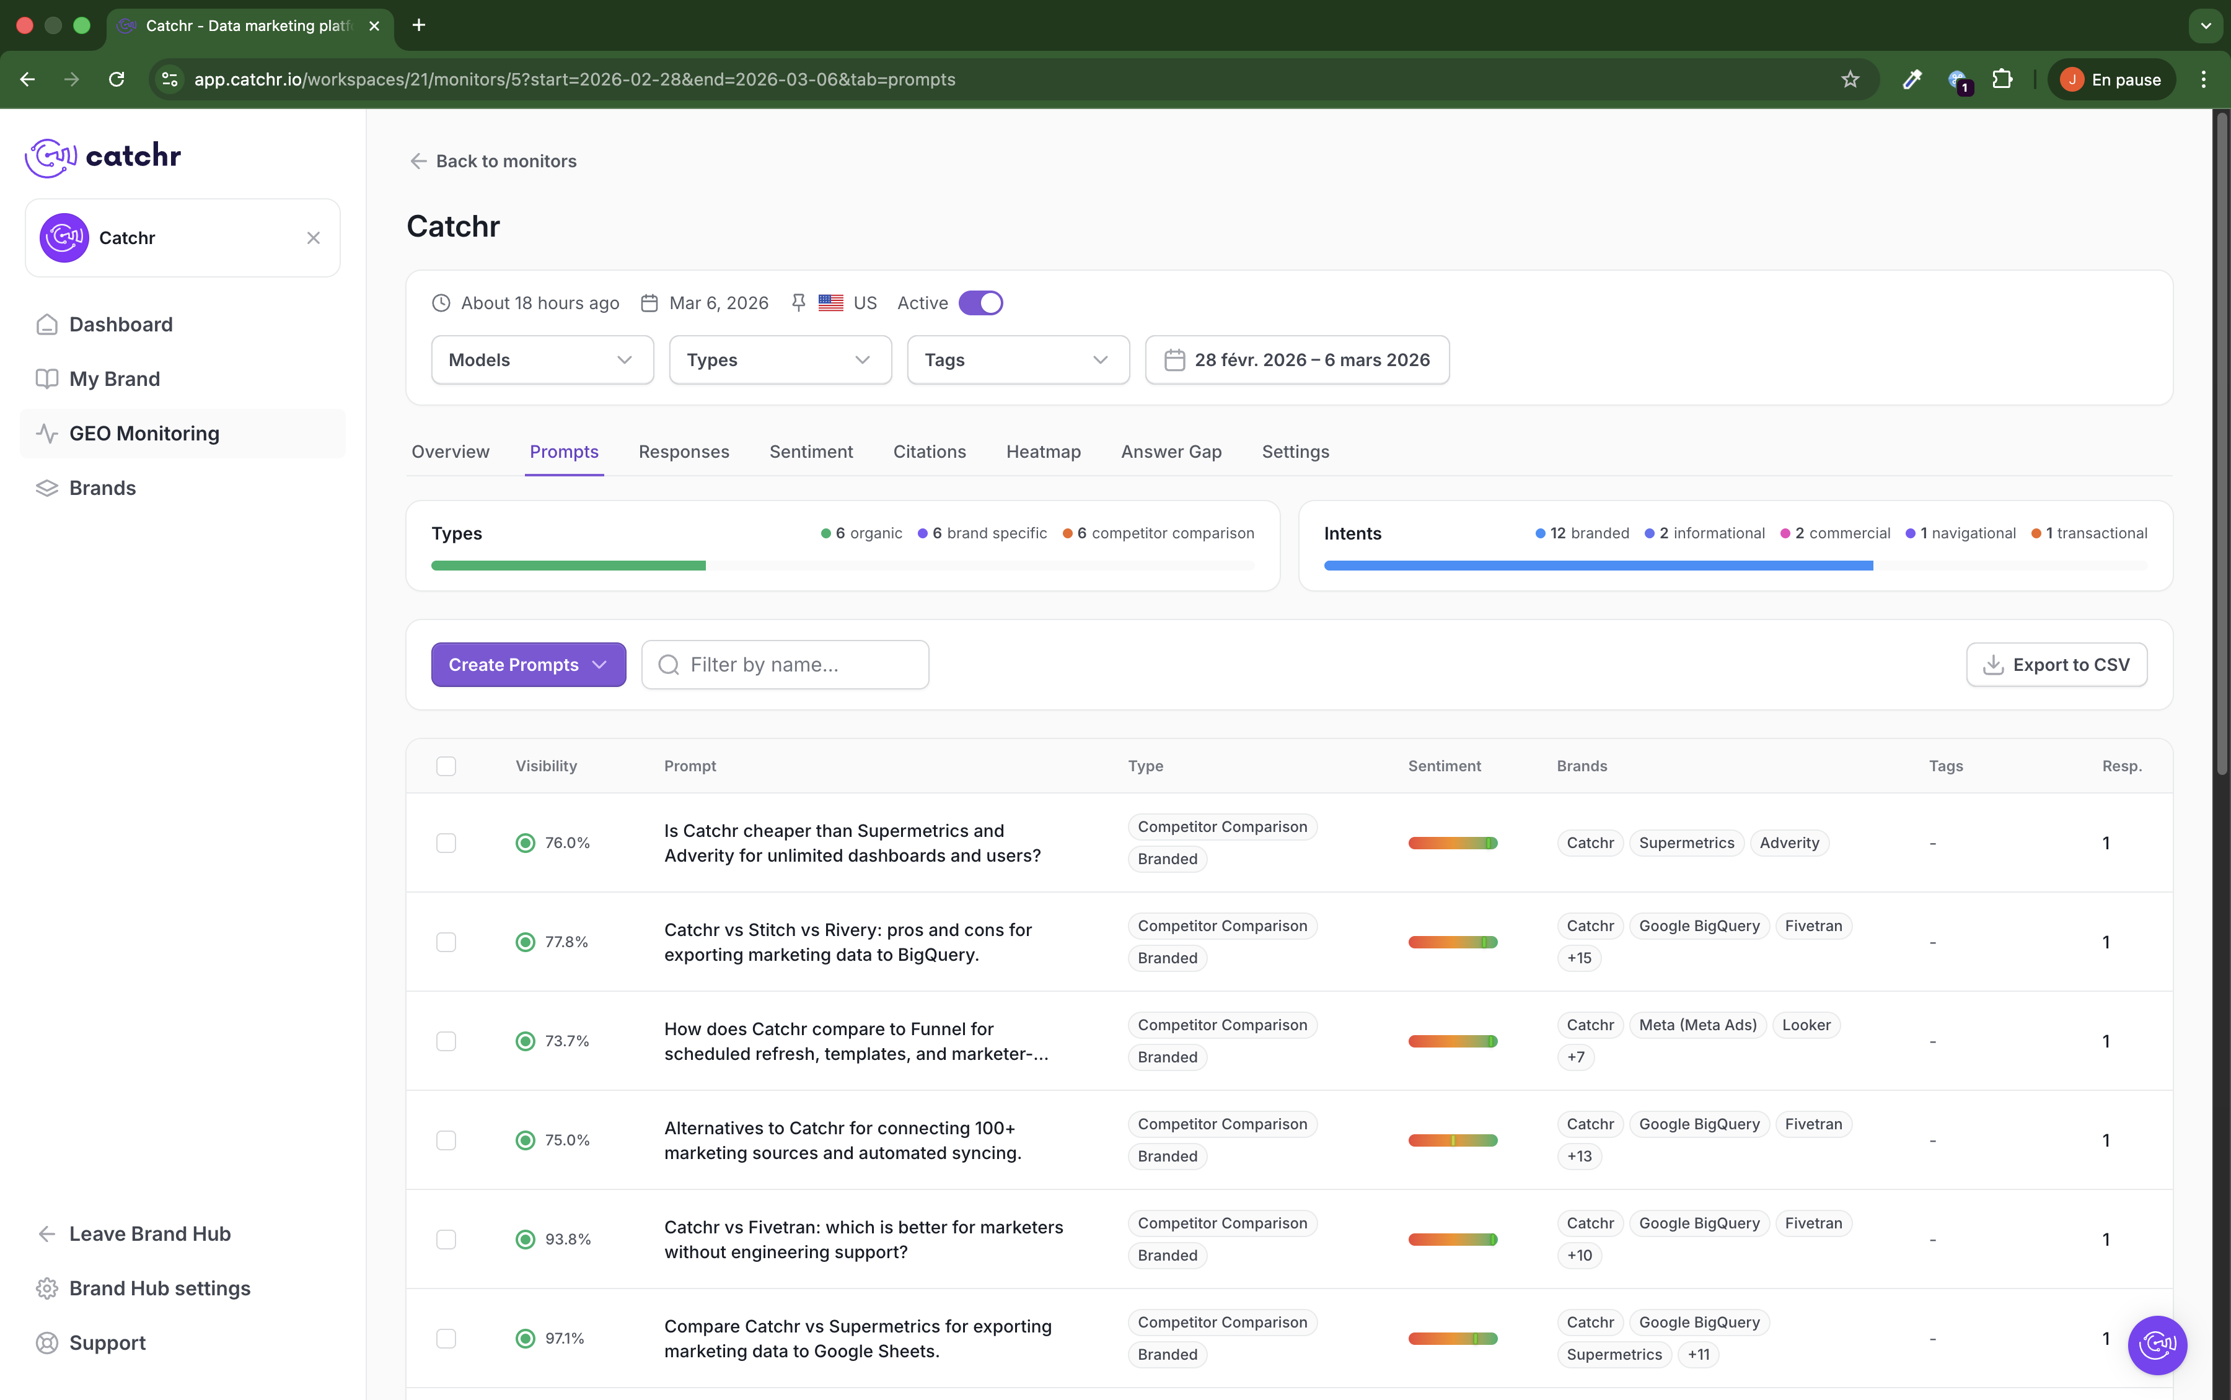Click the Catchr logo in sidebar
The width and height of the screenshot is (2231, 1400).
point(103,157)
